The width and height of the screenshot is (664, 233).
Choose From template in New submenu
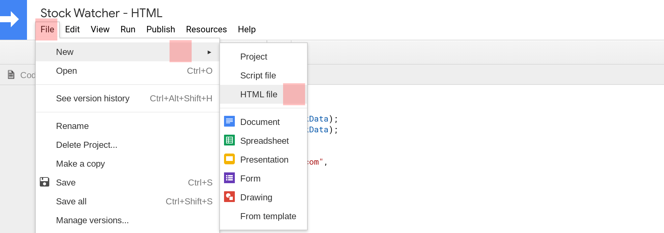pyautogui.click(x=264, y=216)
